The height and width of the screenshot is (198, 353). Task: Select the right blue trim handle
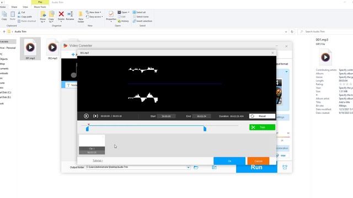coord(205,129)
